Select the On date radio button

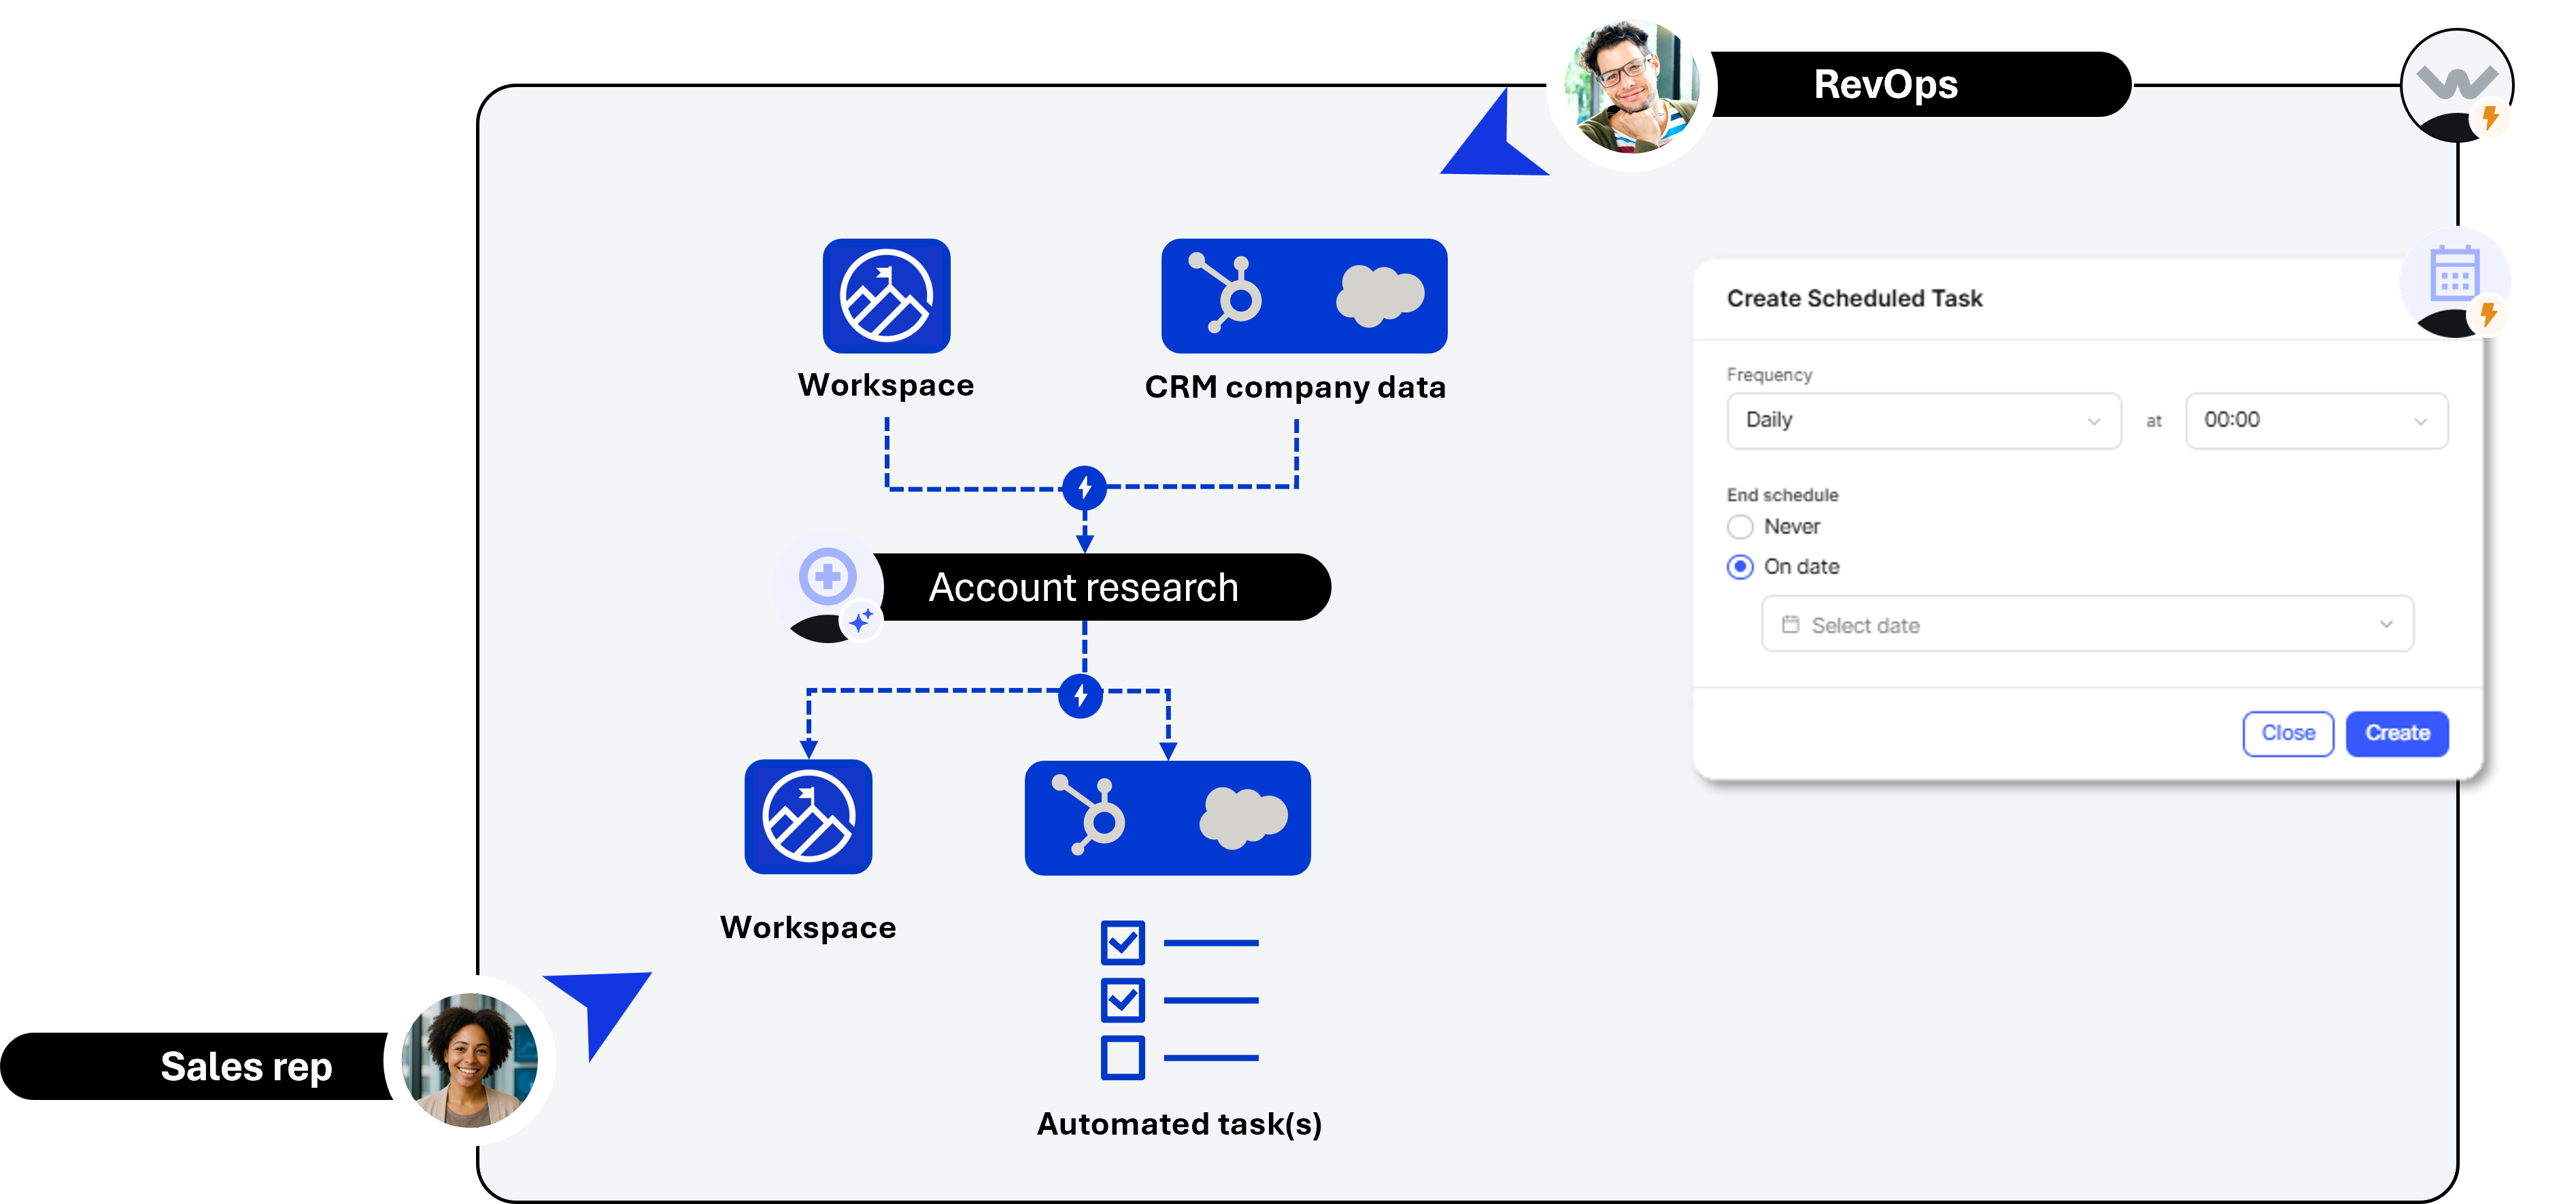(x=1740, y=566)
